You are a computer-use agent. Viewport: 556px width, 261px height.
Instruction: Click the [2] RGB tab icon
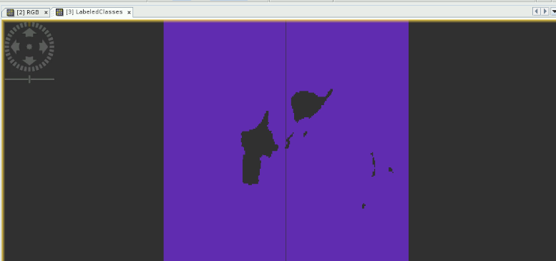(x=11, y=12)
